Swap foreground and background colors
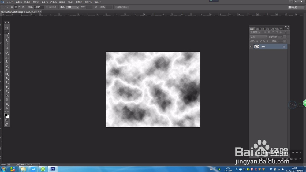 (x=8, y=112)
